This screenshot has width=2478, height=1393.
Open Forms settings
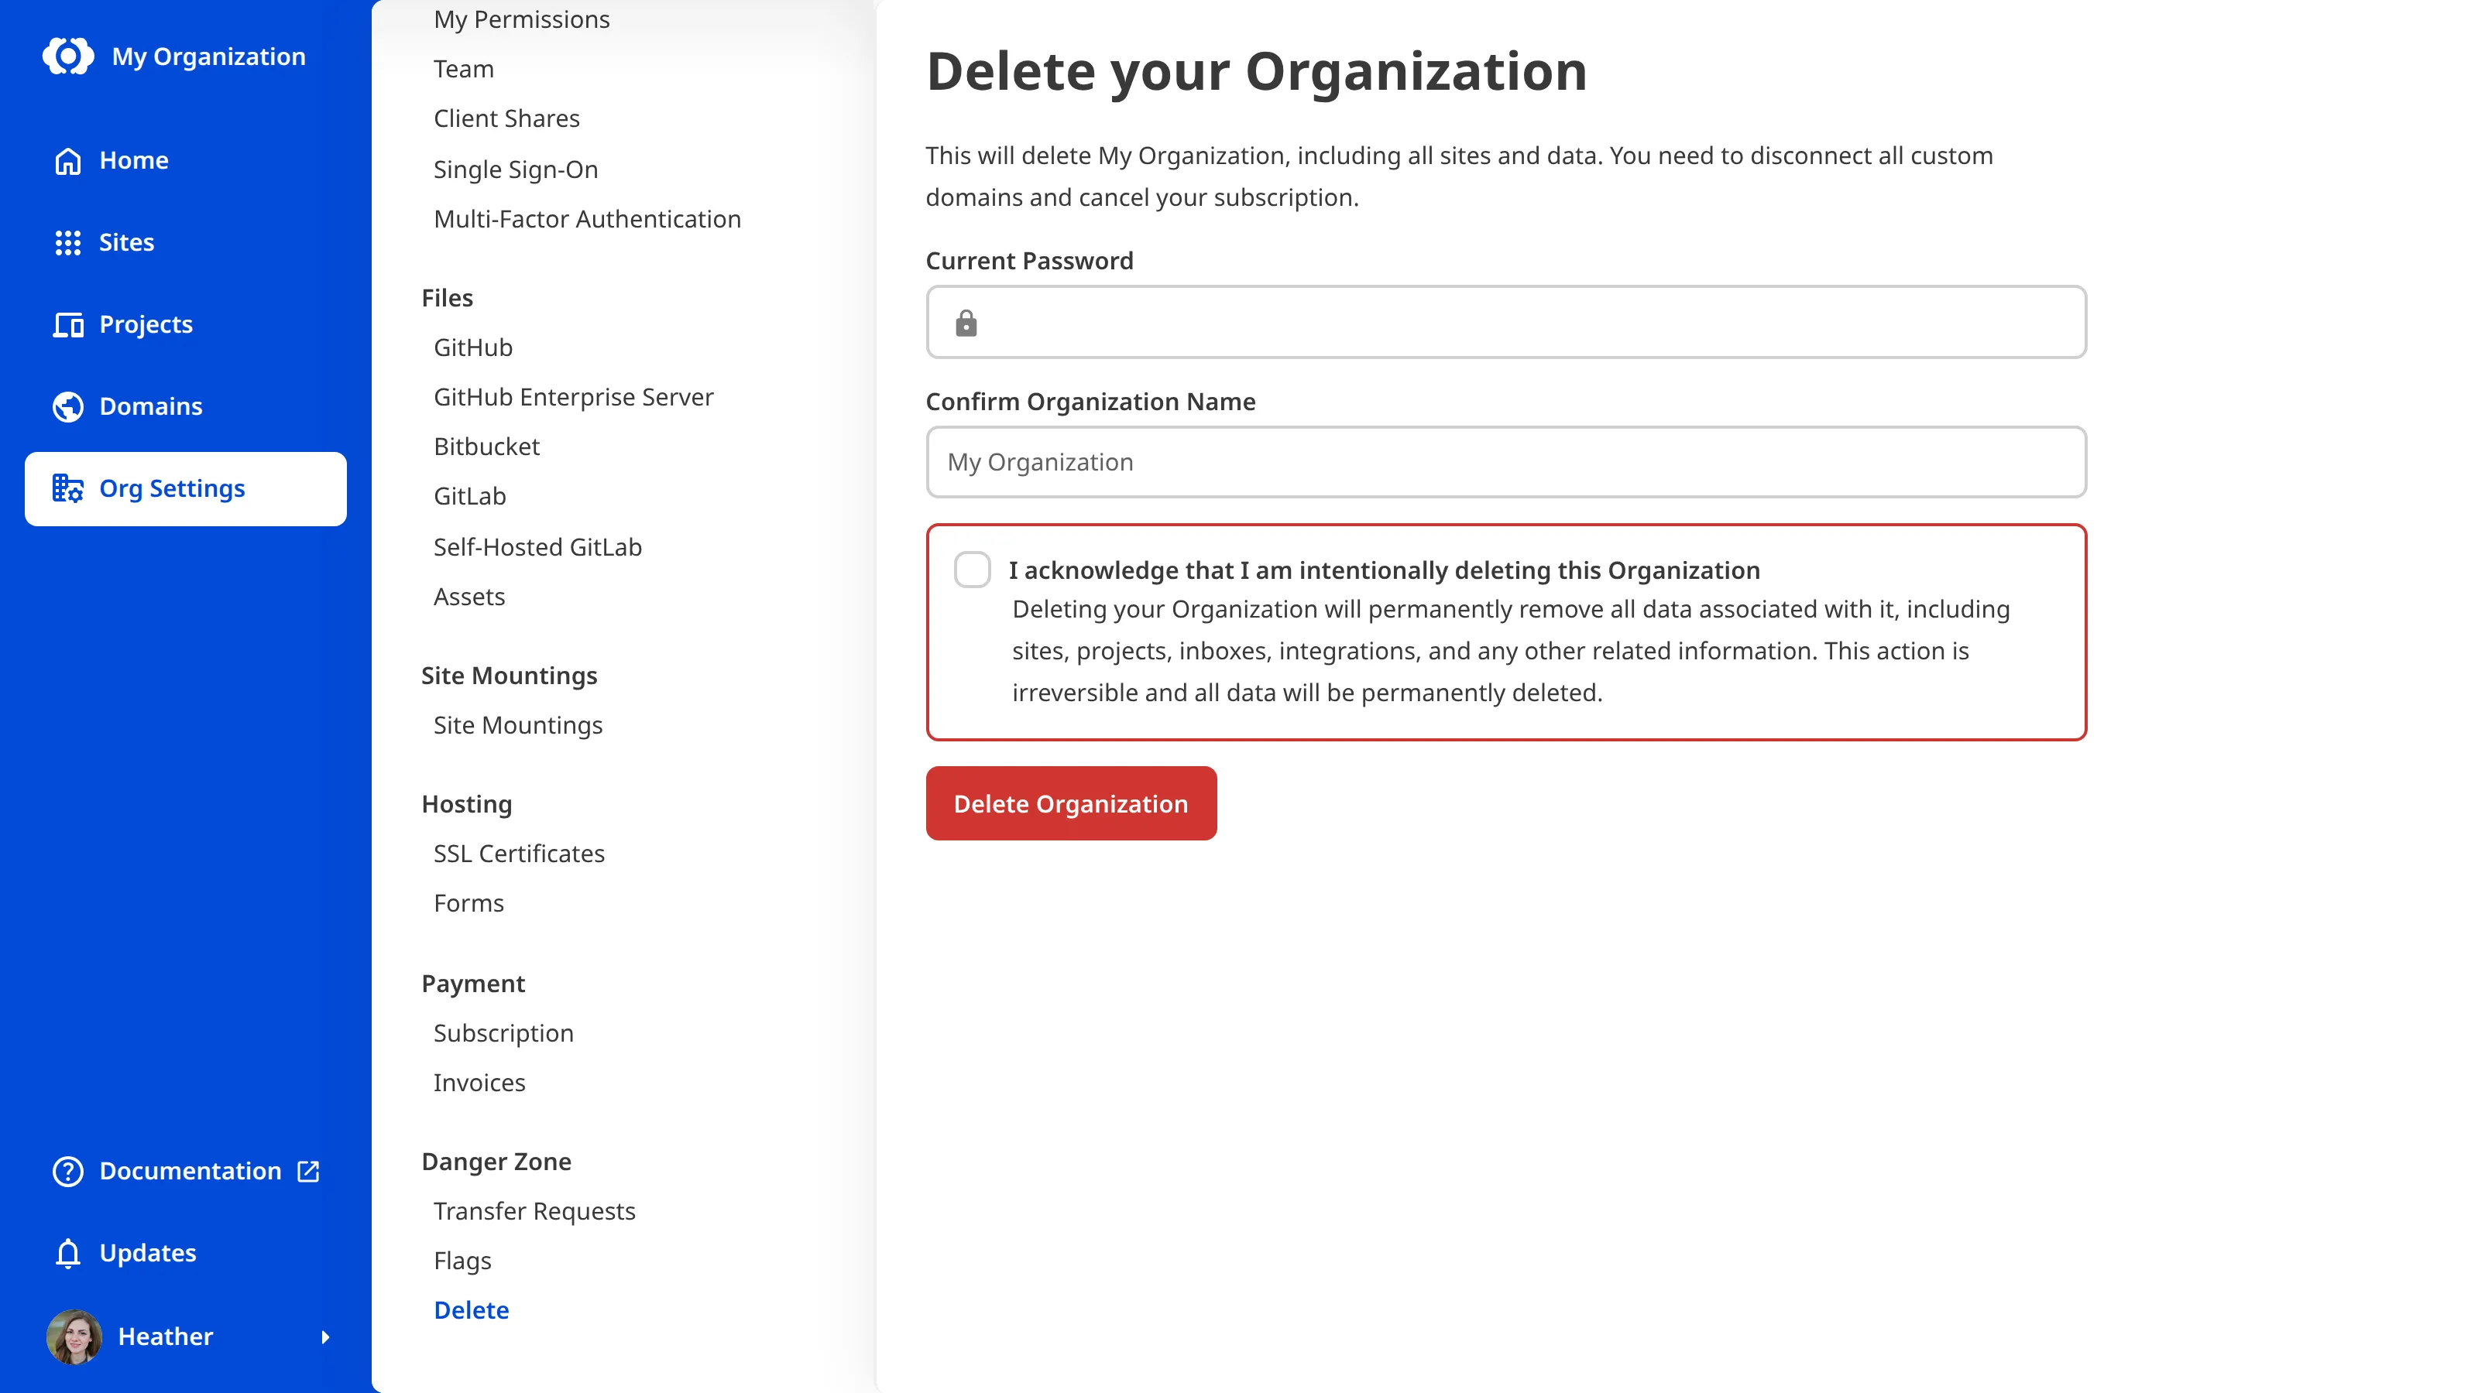(x=468, y=904)
